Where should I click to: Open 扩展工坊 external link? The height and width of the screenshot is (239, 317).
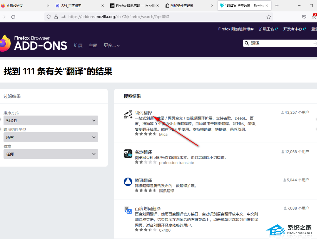click(x=268, y=29)
